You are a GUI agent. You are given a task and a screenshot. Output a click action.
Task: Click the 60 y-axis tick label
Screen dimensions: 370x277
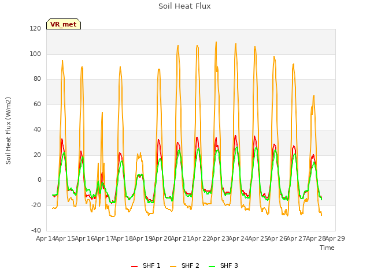(37, 104)
